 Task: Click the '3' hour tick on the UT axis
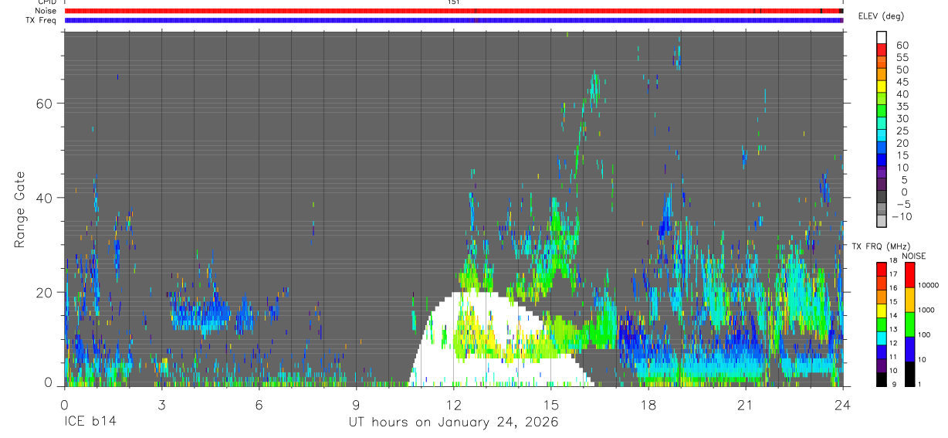point(161,405)
